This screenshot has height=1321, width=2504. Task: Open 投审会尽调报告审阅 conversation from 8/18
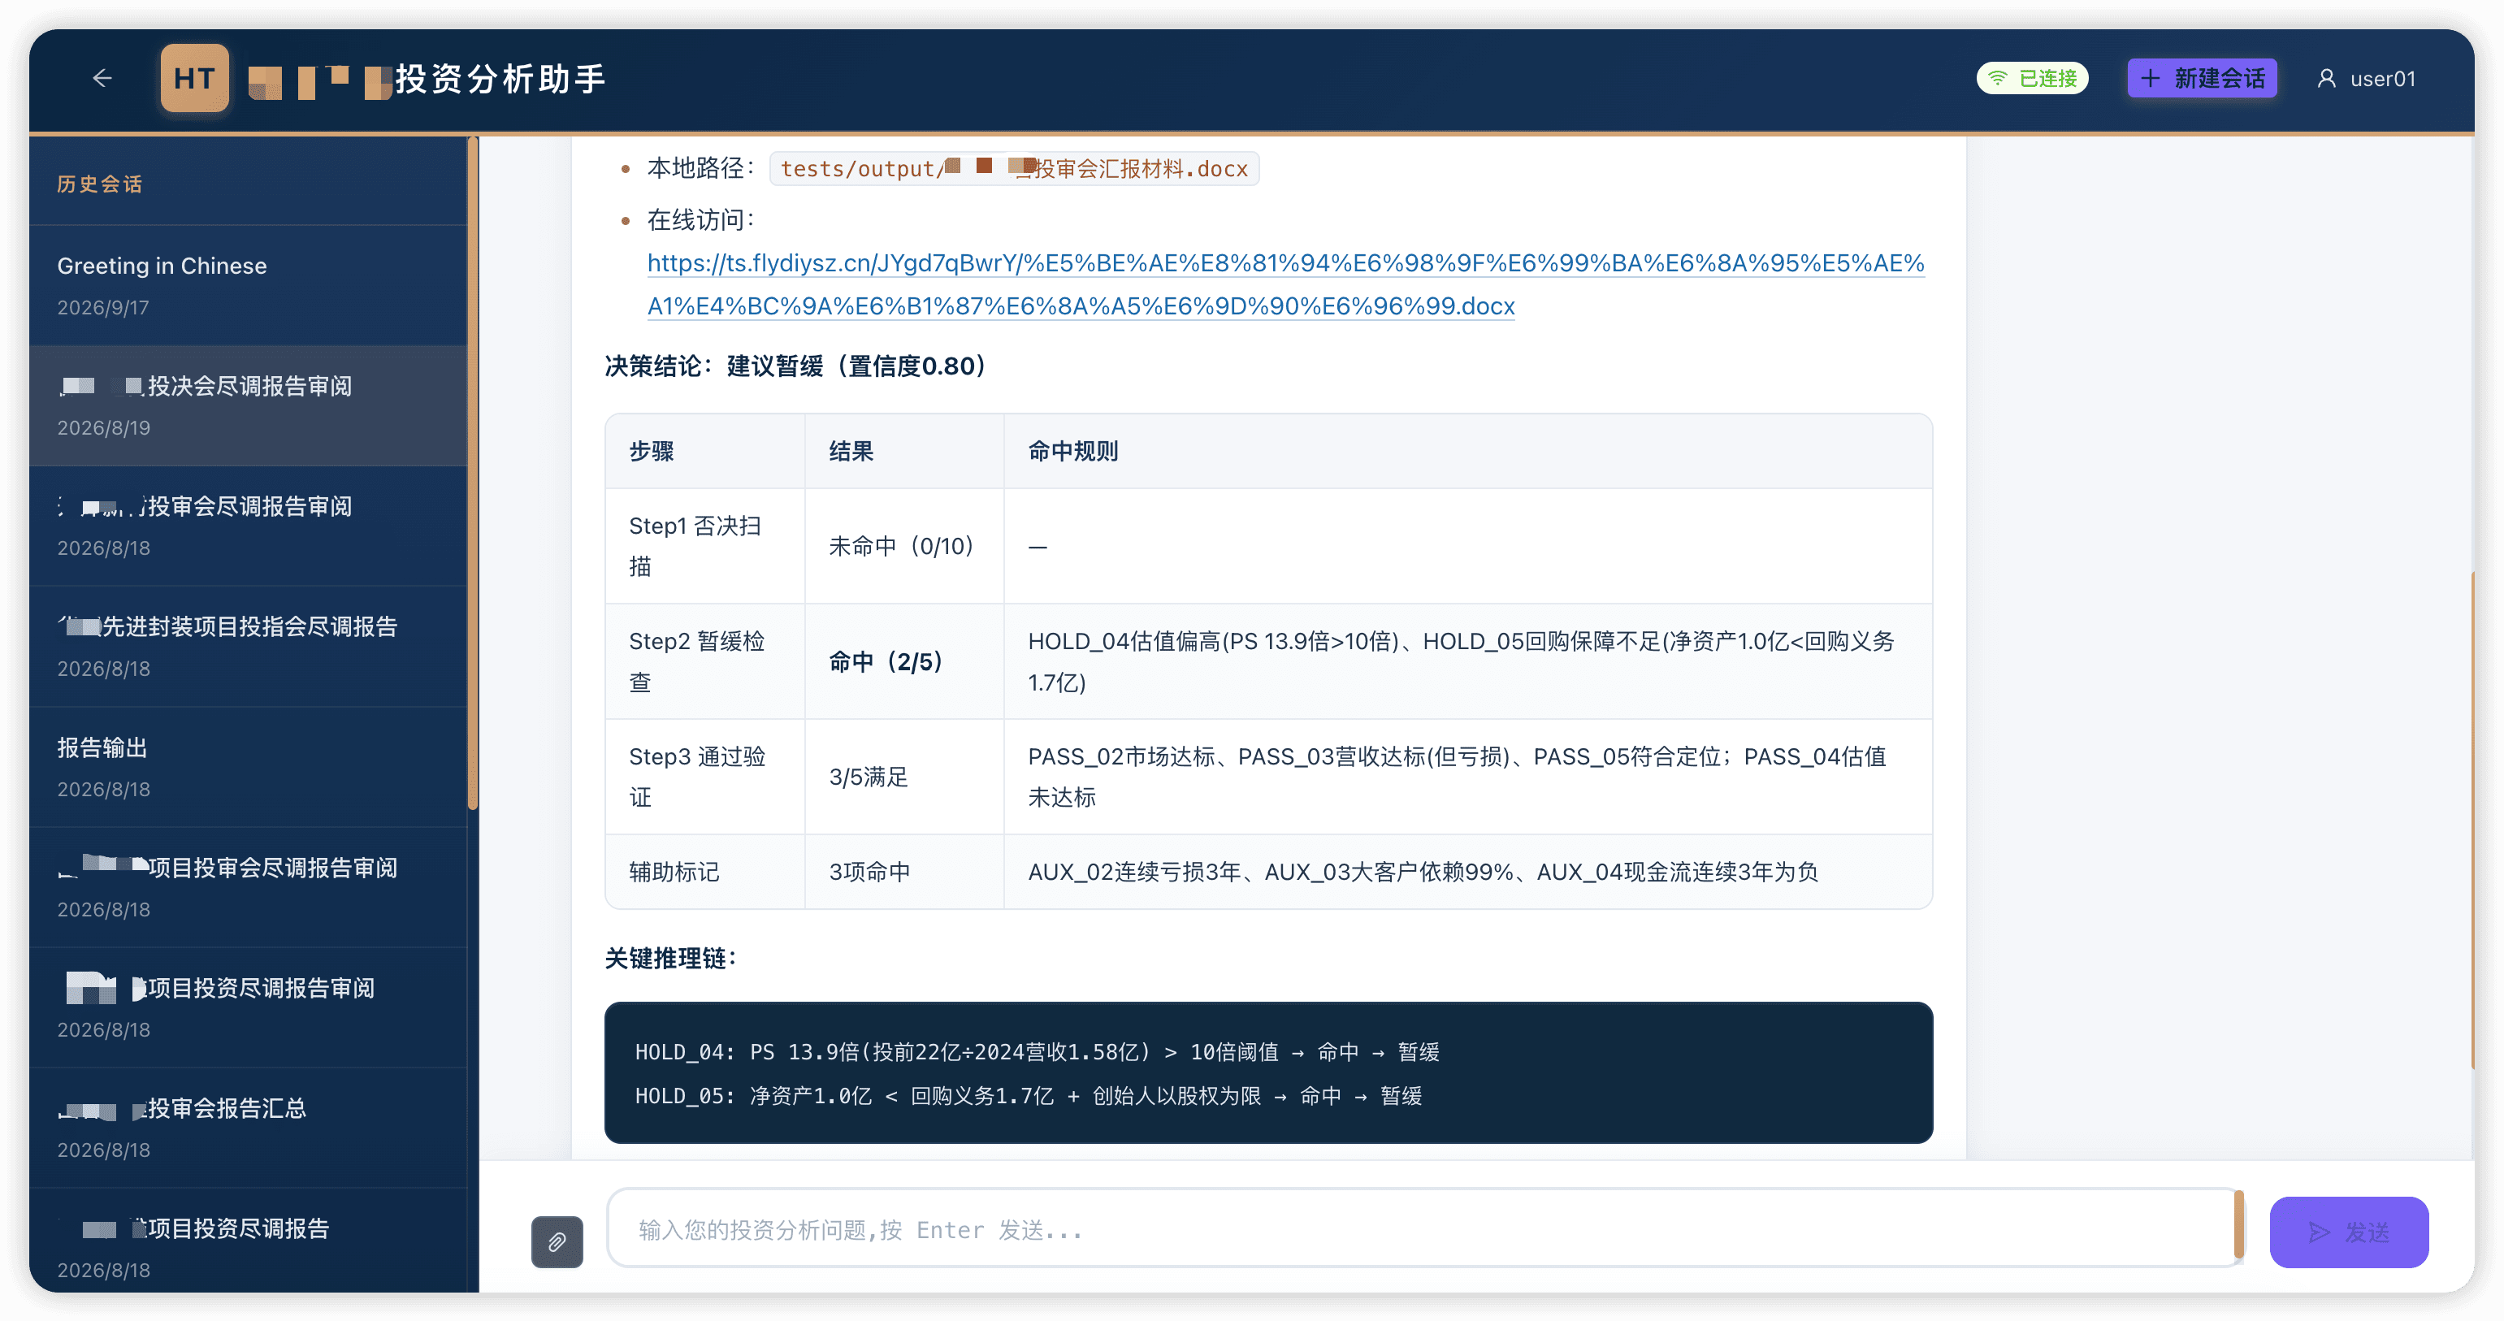click(x=249, y=526)
